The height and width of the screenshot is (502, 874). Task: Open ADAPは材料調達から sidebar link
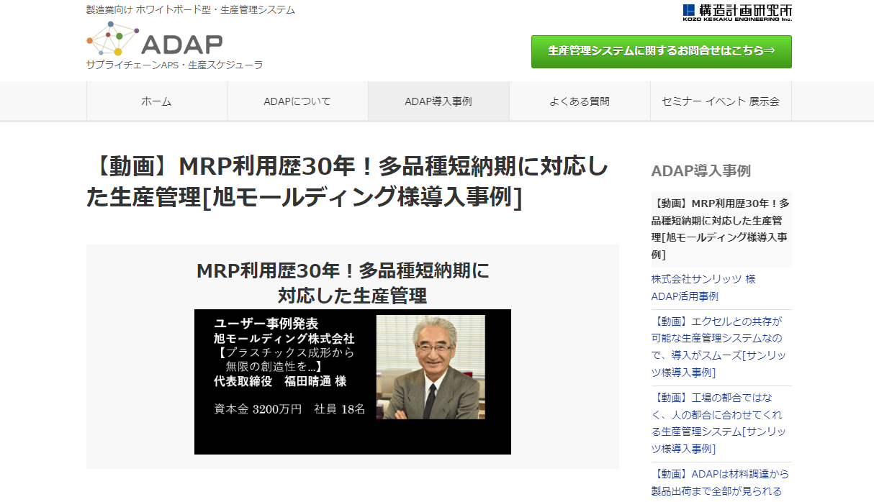720,483
